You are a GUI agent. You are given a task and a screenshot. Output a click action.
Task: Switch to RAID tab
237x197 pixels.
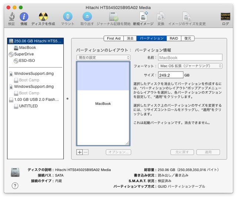point(174,39)
